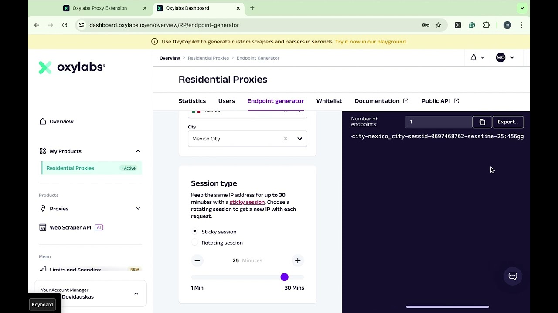The width and height of the screenshot is (558, 313).
Task: Click the Export... button
Action: [x=508, y=122]
